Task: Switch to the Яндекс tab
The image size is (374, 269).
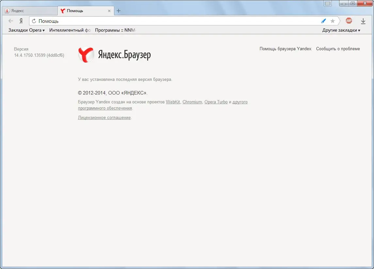Action: [x=30, y=11]
